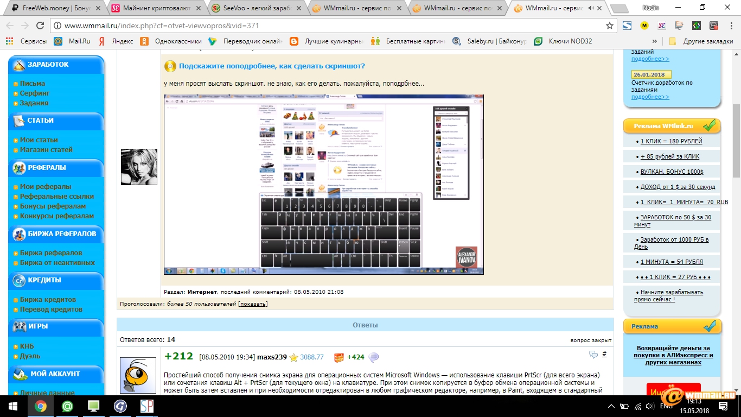Open the site information icon in address bar
The height and width of the screenshot is (417, 741).
click(x=58, y=26)
